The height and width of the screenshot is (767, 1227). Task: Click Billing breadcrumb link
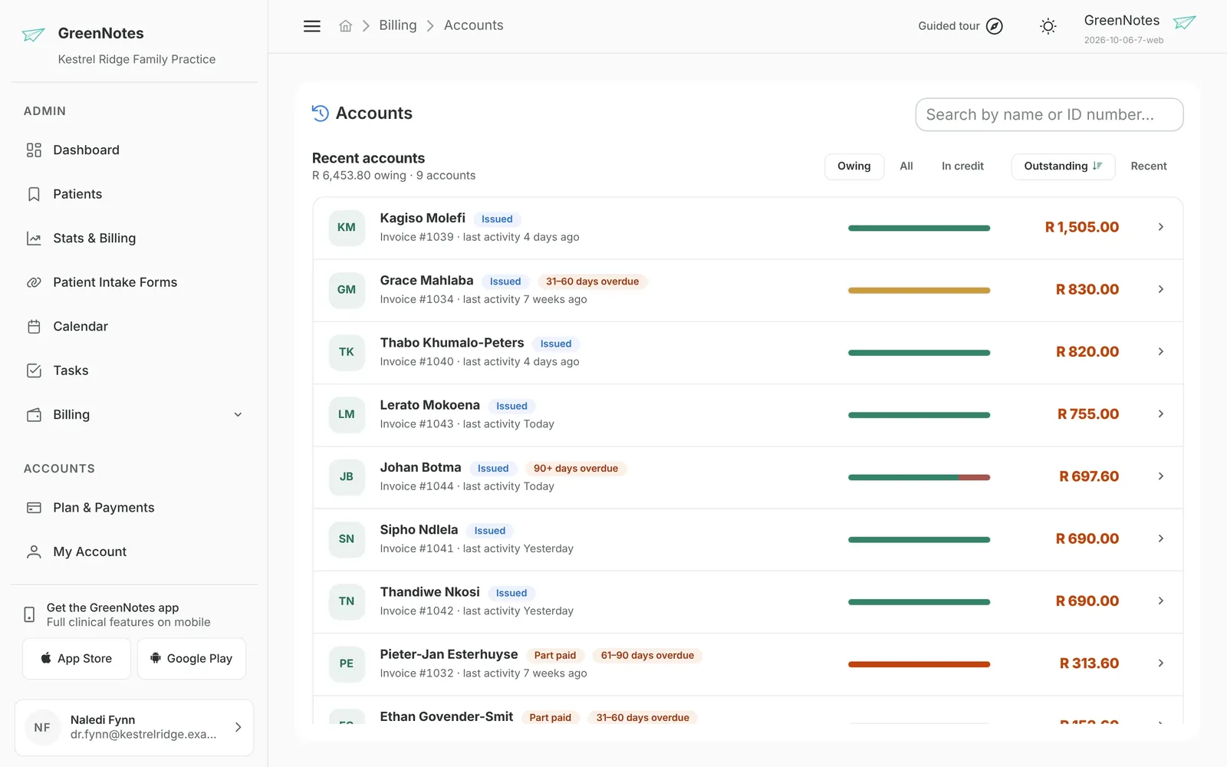click(x=398, y=25)
